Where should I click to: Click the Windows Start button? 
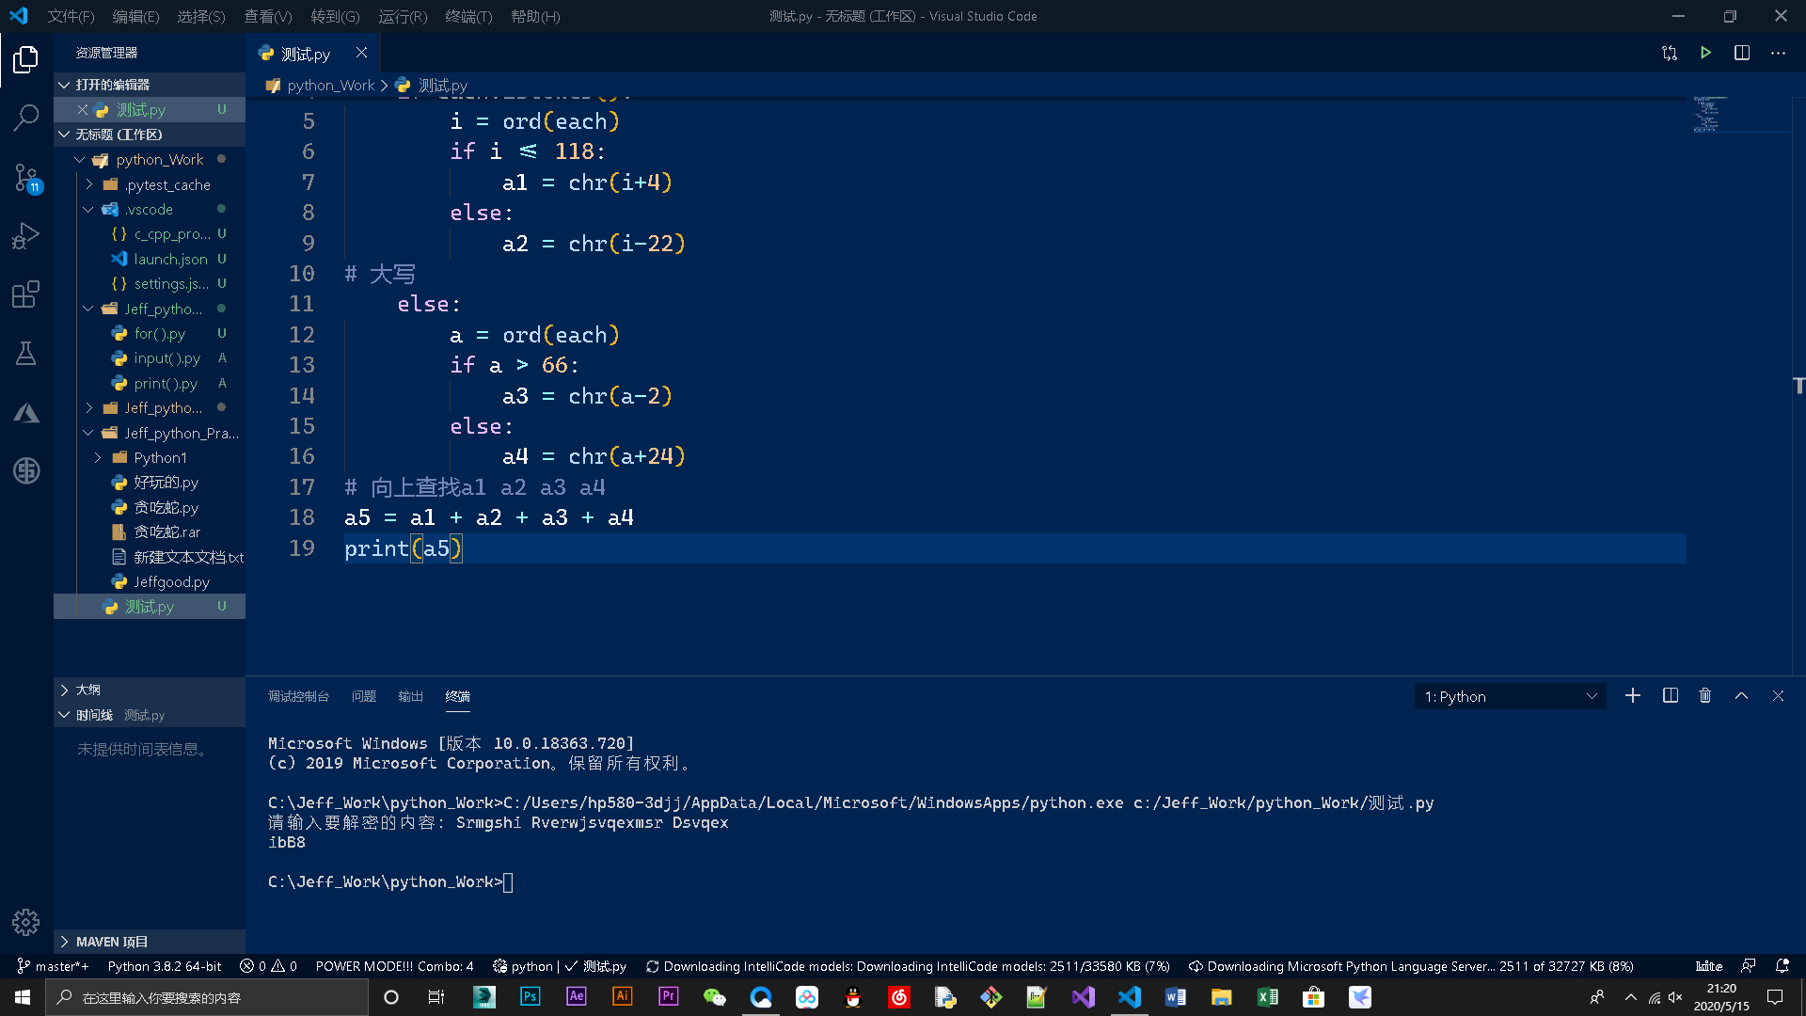(x=23, y=997)
